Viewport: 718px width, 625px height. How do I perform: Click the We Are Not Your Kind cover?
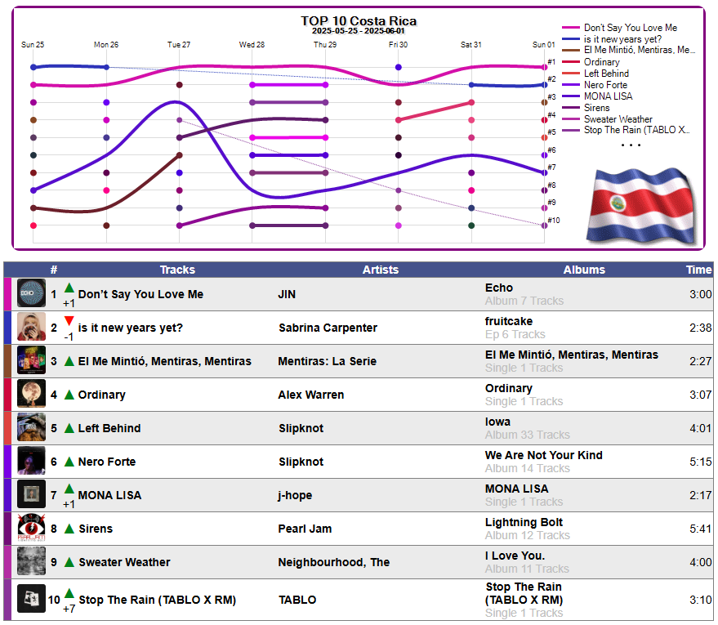click(31, 460)
